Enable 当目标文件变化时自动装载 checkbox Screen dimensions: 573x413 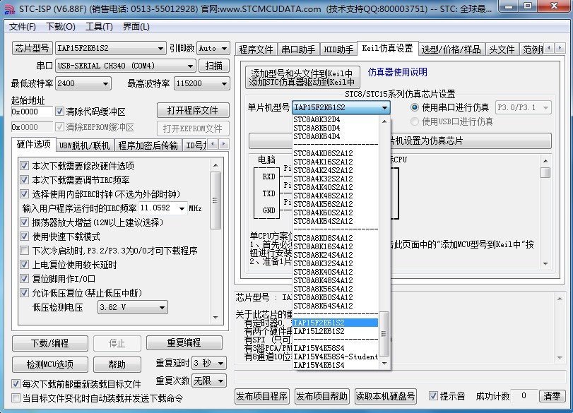pos(16,397)
